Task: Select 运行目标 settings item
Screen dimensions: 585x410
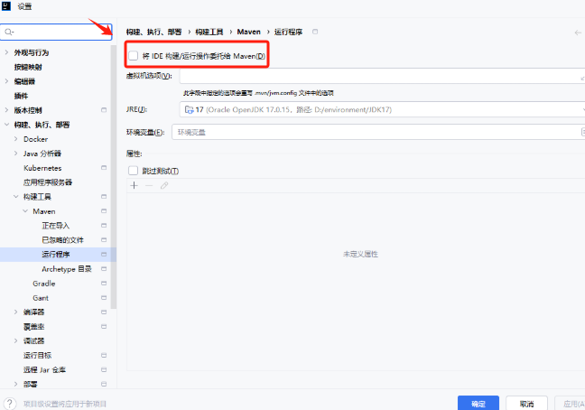Action: point(37,356)
